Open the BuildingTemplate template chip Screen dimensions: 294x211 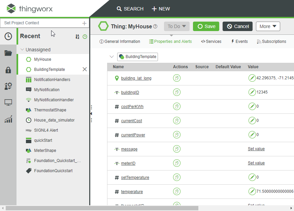[137, 57]
